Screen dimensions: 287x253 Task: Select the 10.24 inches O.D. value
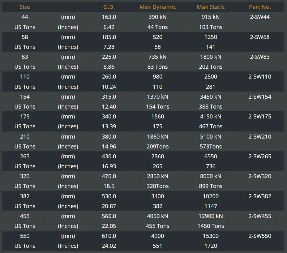point(109,87)
